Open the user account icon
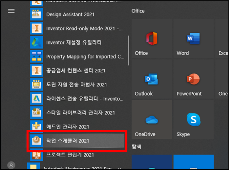The image size is (229, 170). (x=11, y=165)
